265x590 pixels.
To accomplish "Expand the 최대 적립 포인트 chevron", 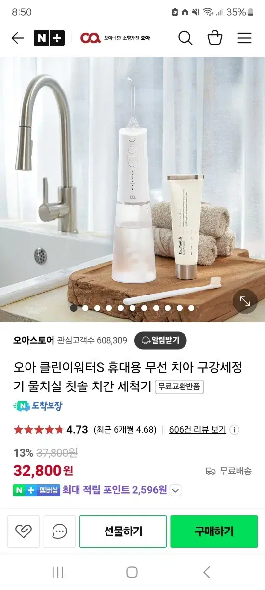I will [176, 490].
